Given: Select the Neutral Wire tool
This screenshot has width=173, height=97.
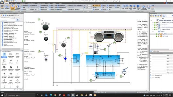Looking at the screenshot, I should point(53,9).
